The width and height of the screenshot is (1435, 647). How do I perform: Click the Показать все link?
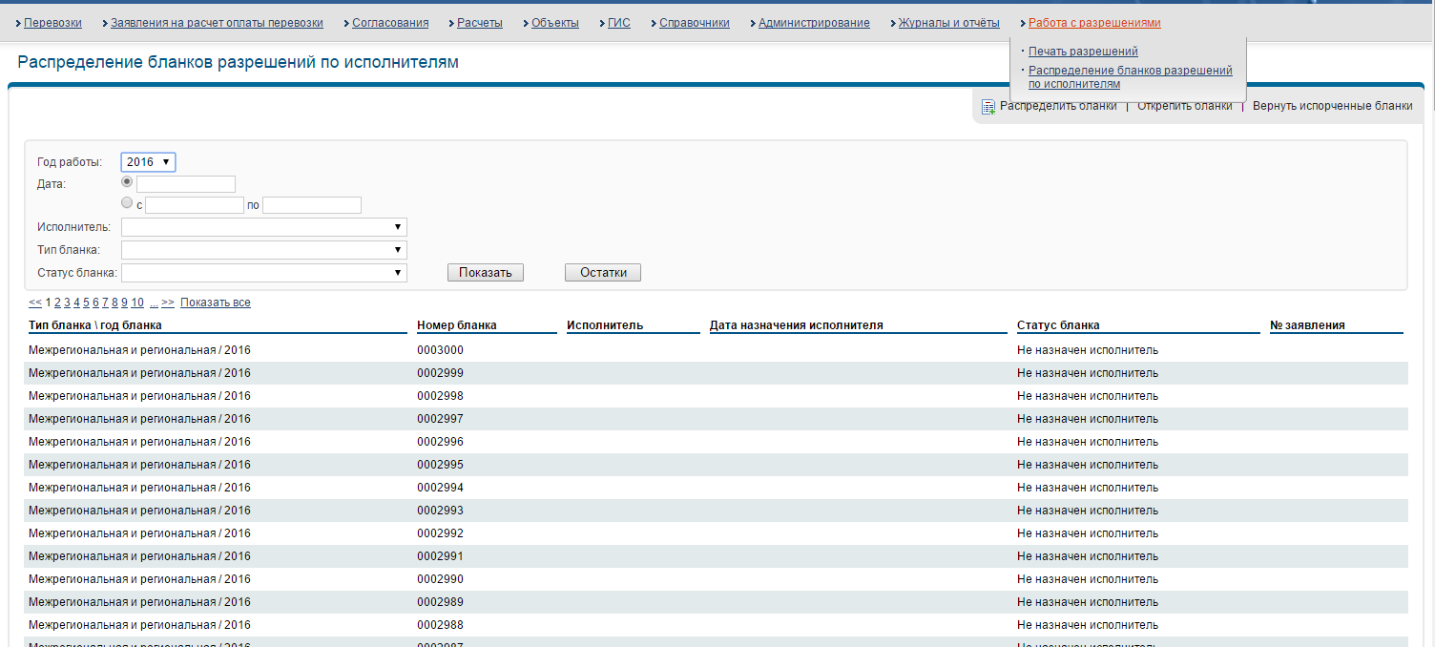[x=215, y=303]
